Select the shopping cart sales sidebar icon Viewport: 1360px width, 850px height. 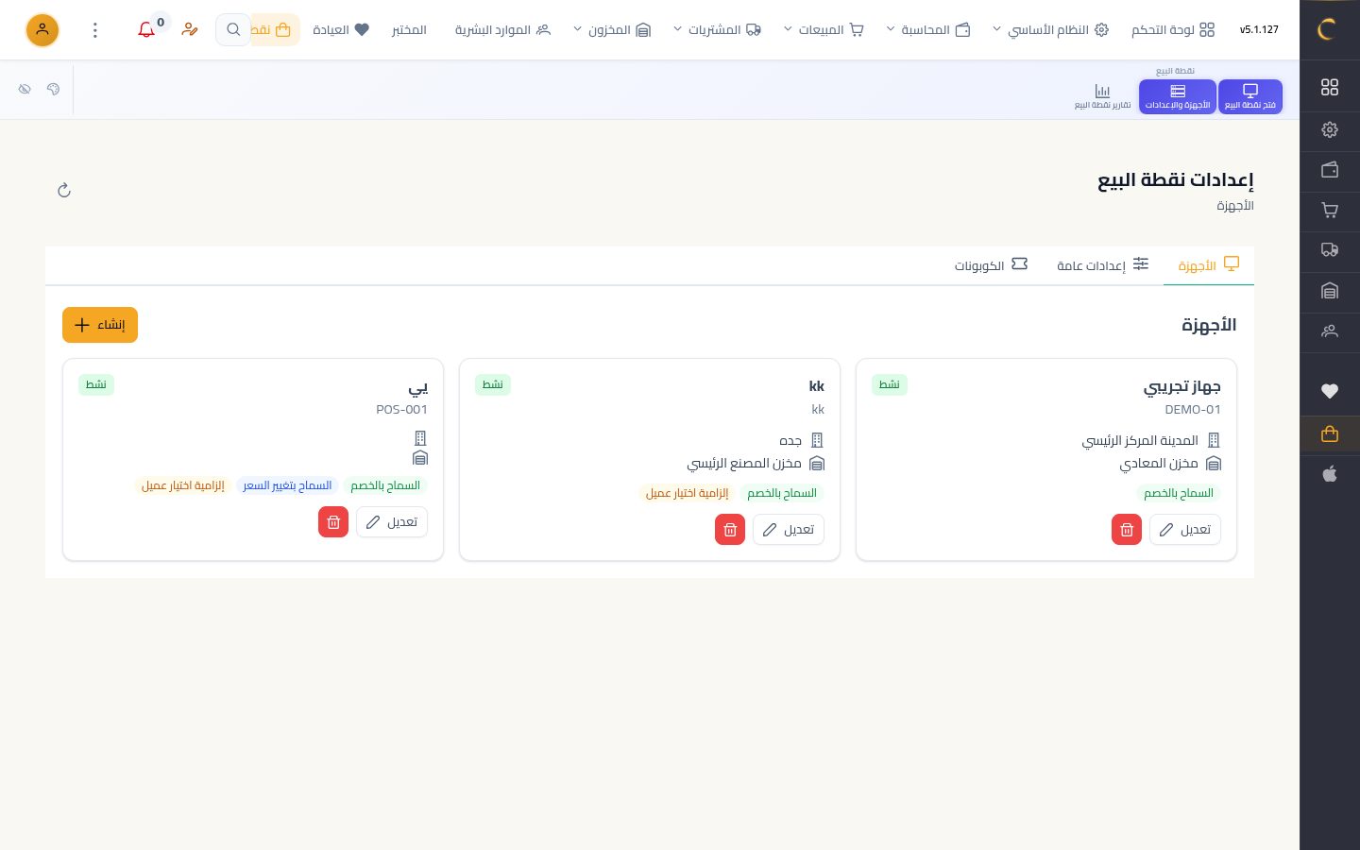pos(1330,211)
